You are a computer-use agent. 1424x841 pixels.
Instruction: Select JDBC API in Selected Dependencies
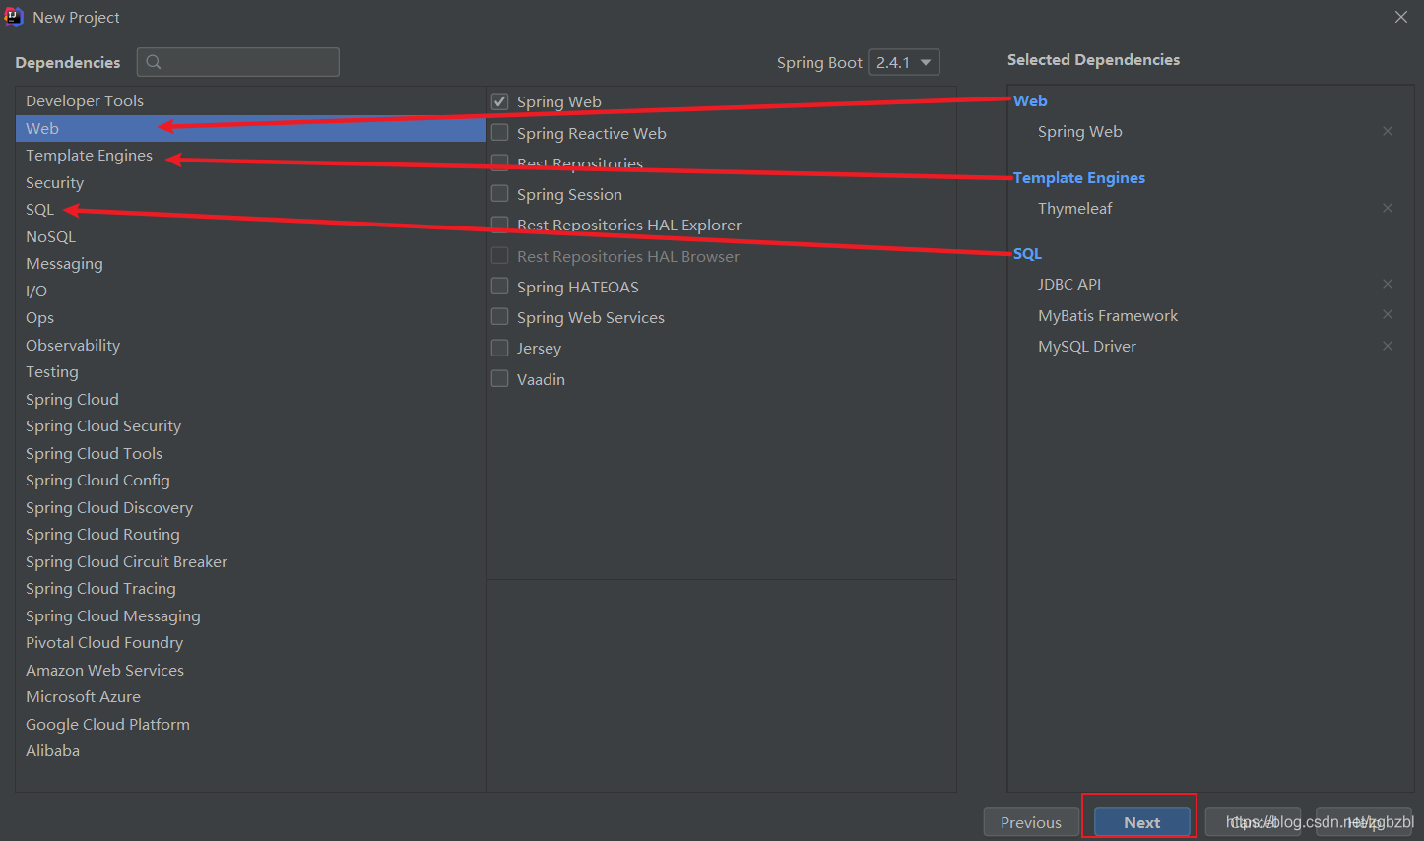pyautogui.click(x=1069, y=284)
